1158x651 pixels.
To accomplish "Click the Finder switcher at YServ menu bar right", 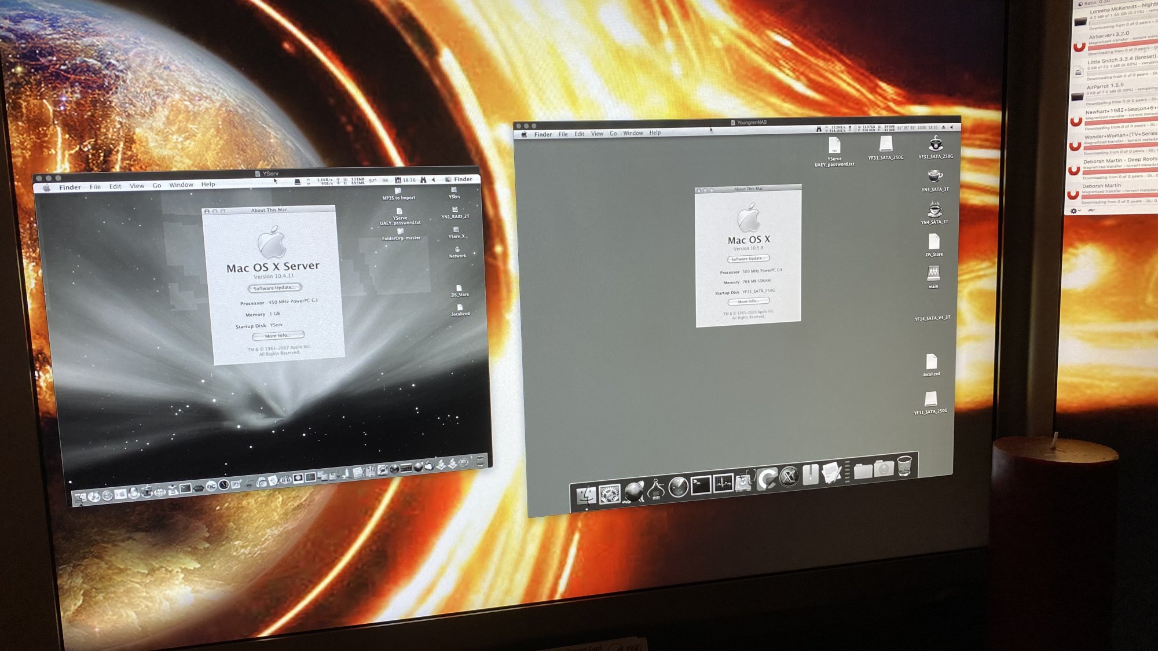I will click(459, 179).
